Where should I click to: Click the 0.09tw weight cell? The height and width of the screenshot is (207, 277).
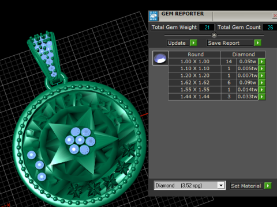[x=247, y=83]
